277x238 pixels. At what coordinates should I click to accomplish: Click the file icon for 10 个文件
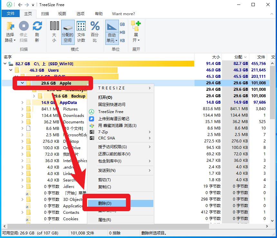[x=28, y=128]
